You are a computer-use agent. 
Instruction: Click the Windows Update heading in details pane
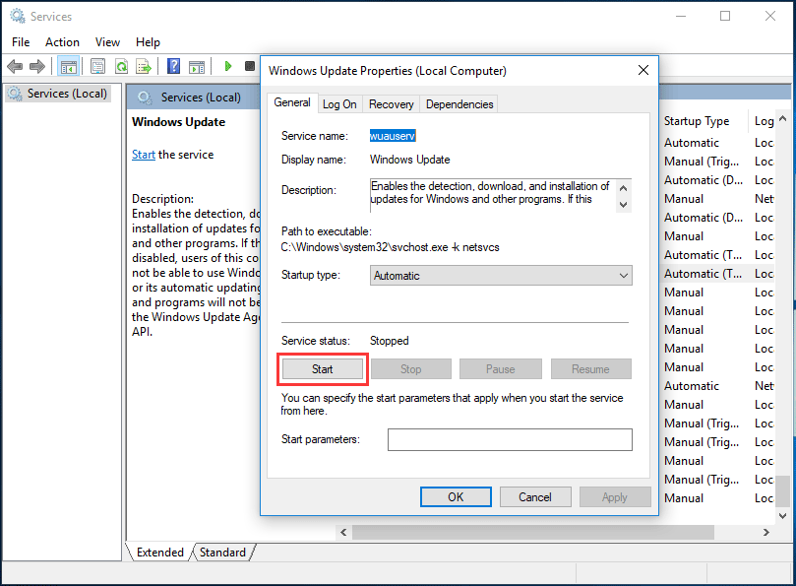pyautogui.click(x=179, y=122)
